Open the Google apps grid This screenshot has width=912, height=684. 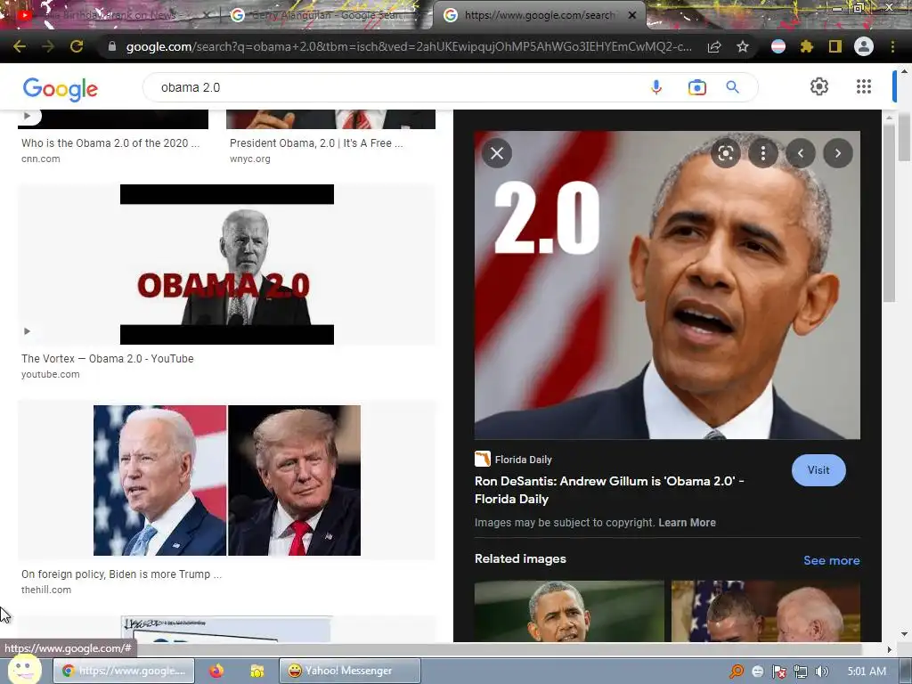pyautogui.click(x=864, y=86)
